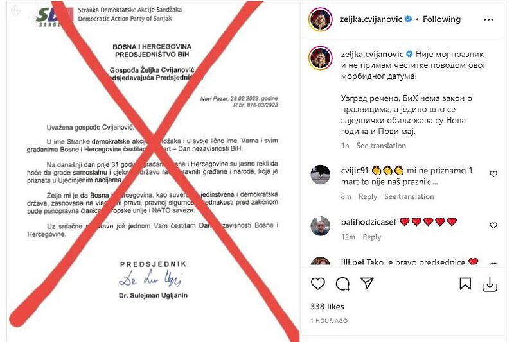
Task: Share the post with paper plane icon
Action: [367, 284]
